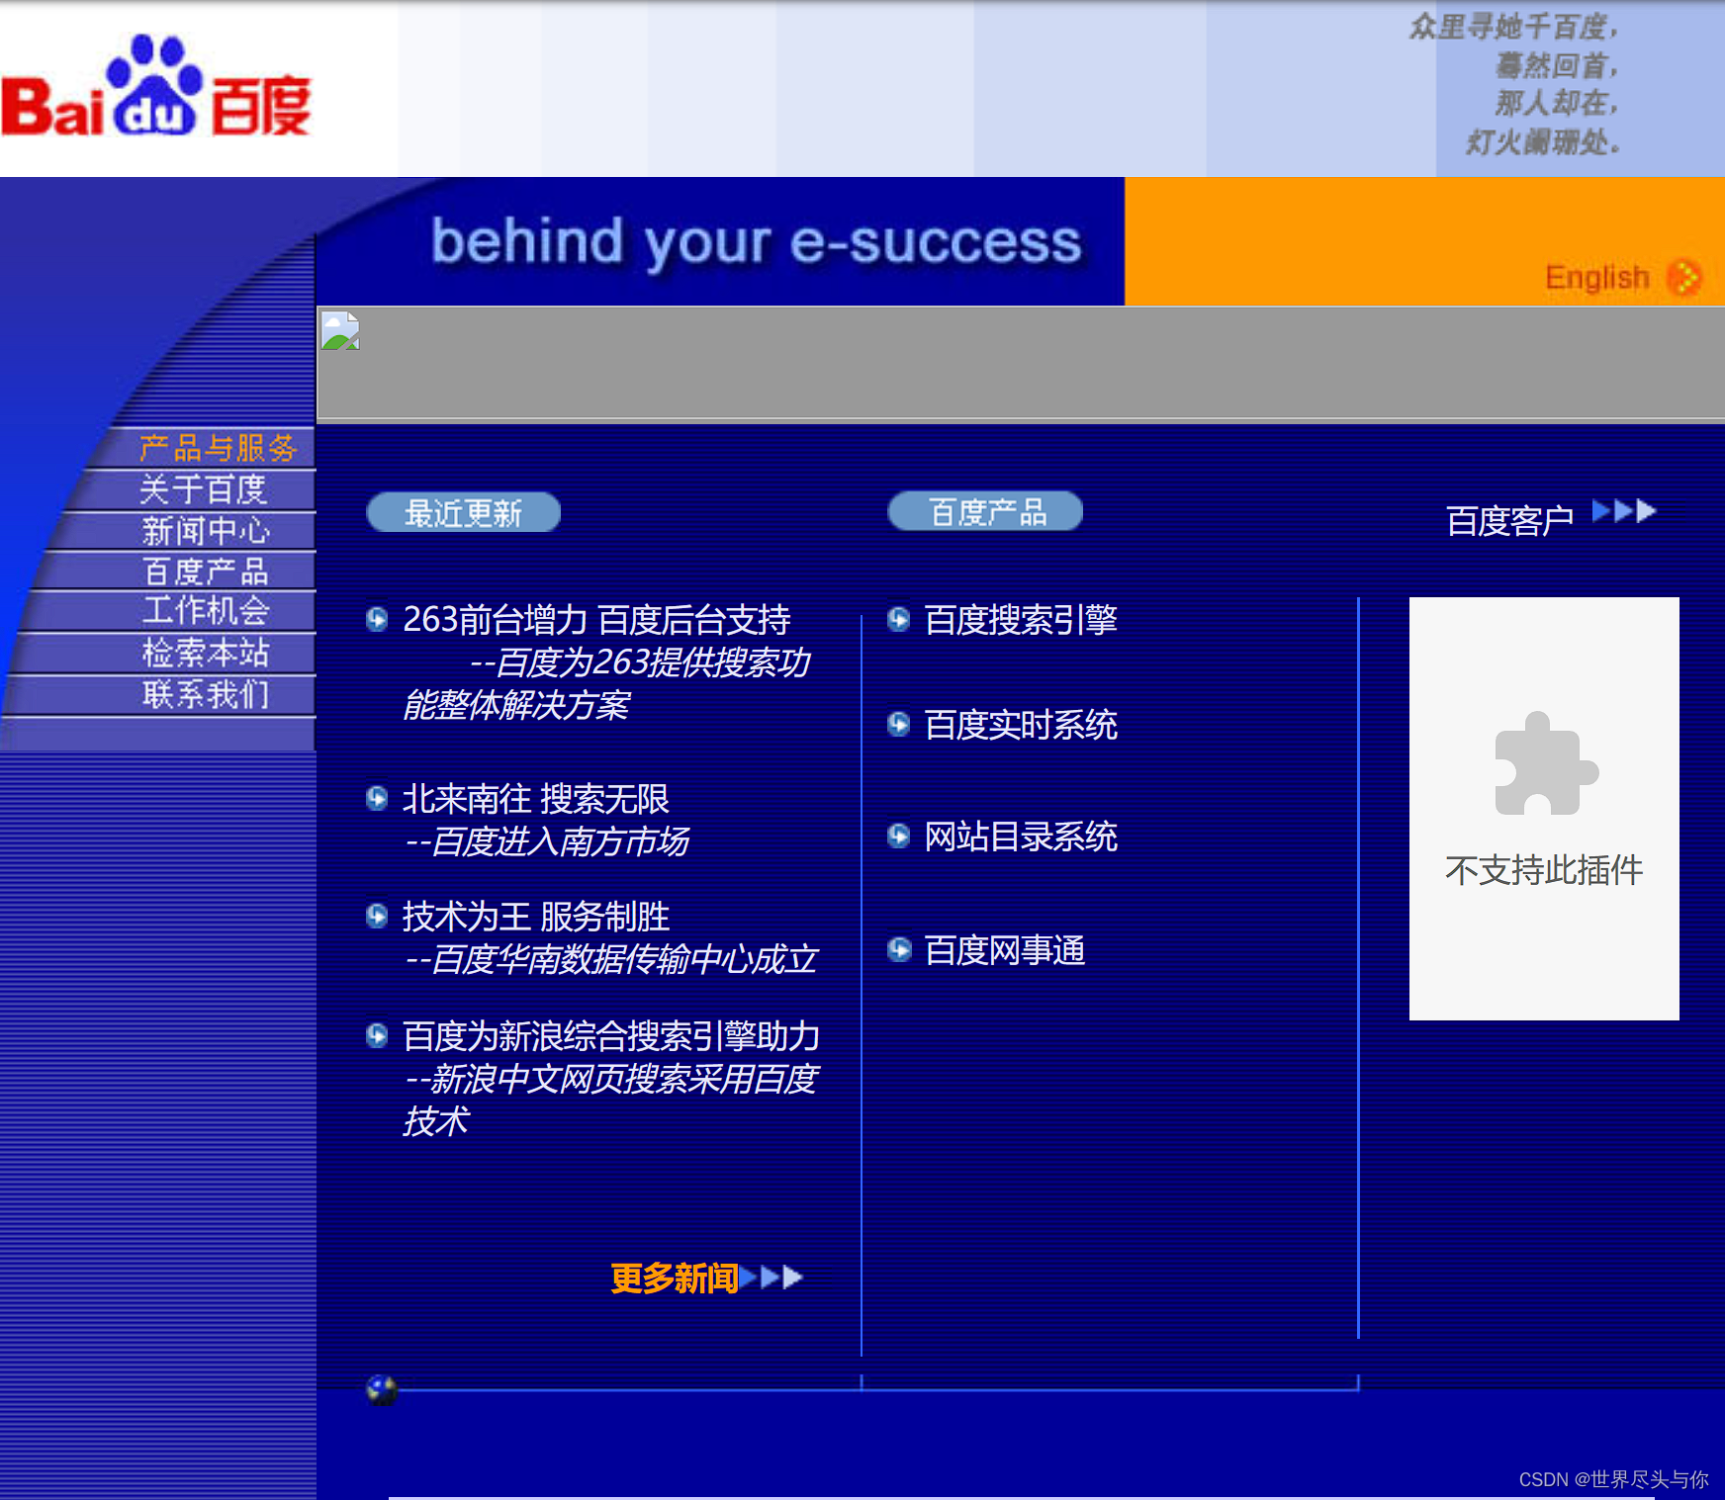The height and width of the screenshot is (1500, 1725).
Task: Open 工作机会 in the sidebar
Action: [x=205, y=610]
